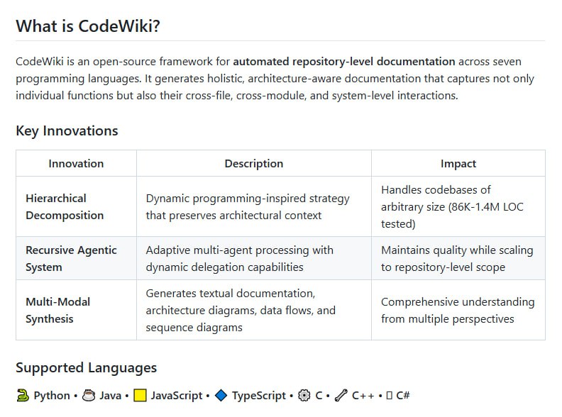Click the wrench icon beside C++
The height and width of the screenshot is (417, 562).
click(341, 395)
